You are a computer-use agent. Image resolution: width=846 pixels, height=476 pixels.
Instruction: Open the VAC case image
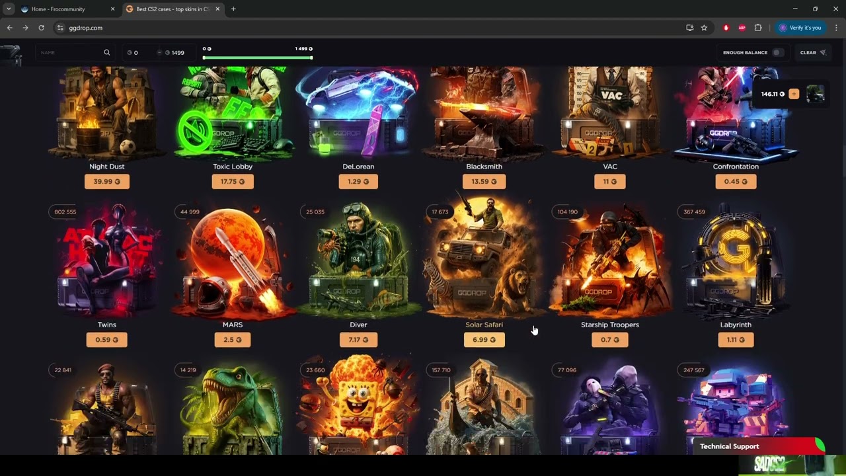click(x=610, y=112)
